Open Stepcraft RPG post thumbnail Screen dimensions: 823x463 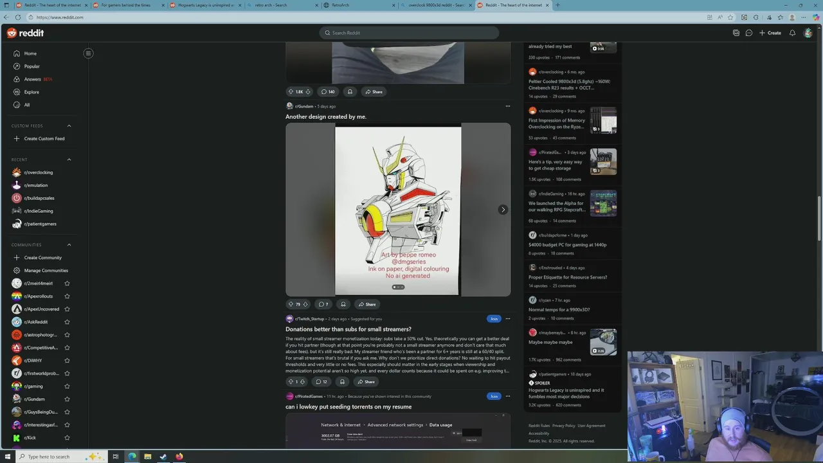tap(603, 203)
